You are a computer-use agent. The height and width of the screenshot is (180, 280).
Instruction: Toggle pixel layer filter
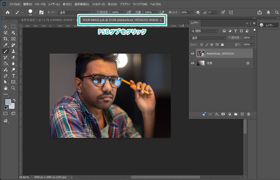click(x=224, y=31)
